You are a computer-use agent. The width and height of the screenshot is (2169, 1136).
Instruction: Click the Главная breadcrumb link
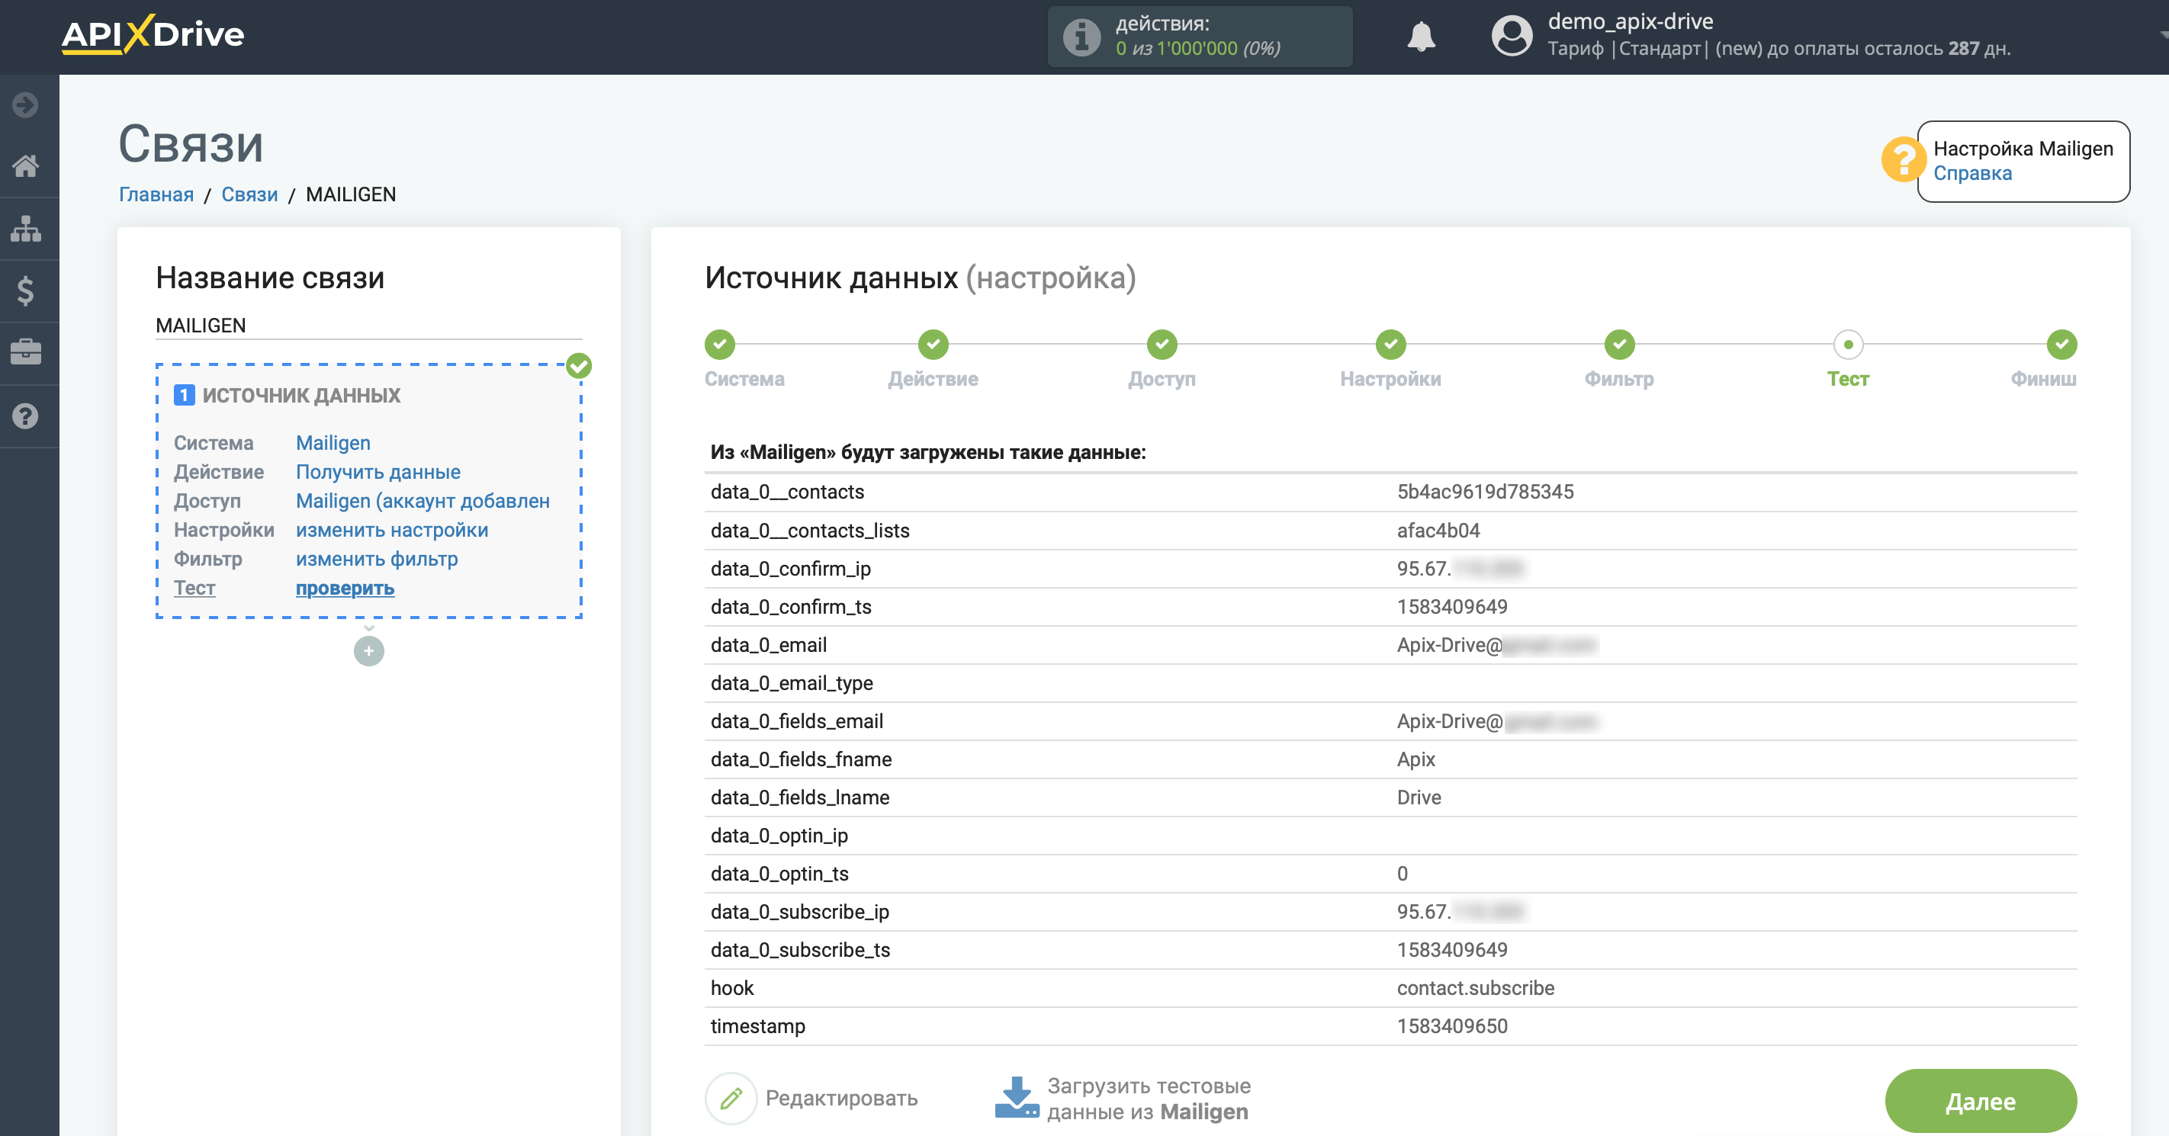(156, 194)
